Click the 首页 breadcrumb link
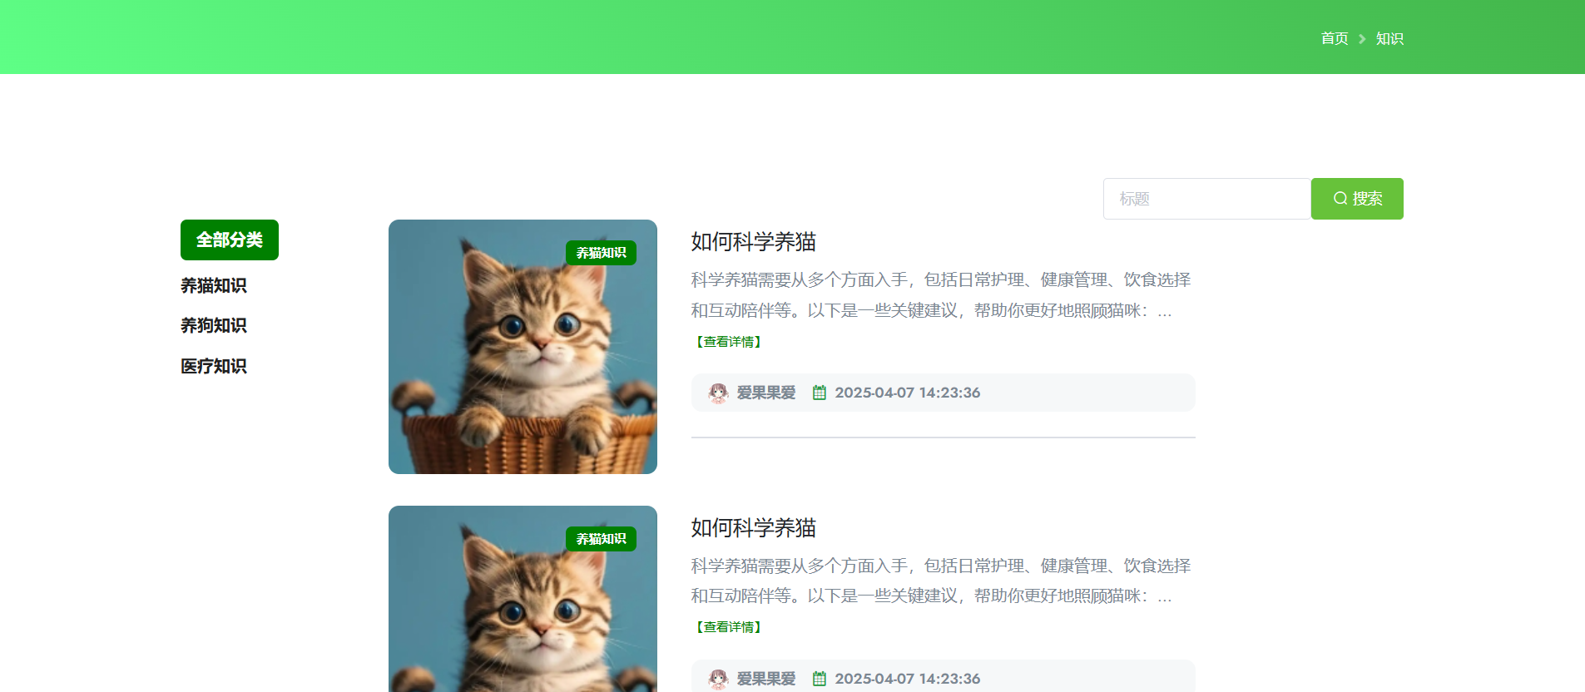The image size is (1585, 692). (1334, 38)
